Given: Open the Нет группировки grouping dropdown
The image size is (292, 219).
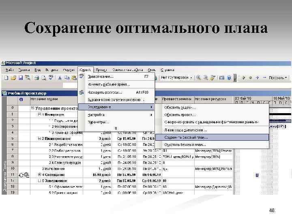Looking at the screenshot, I should click(191, 78).
